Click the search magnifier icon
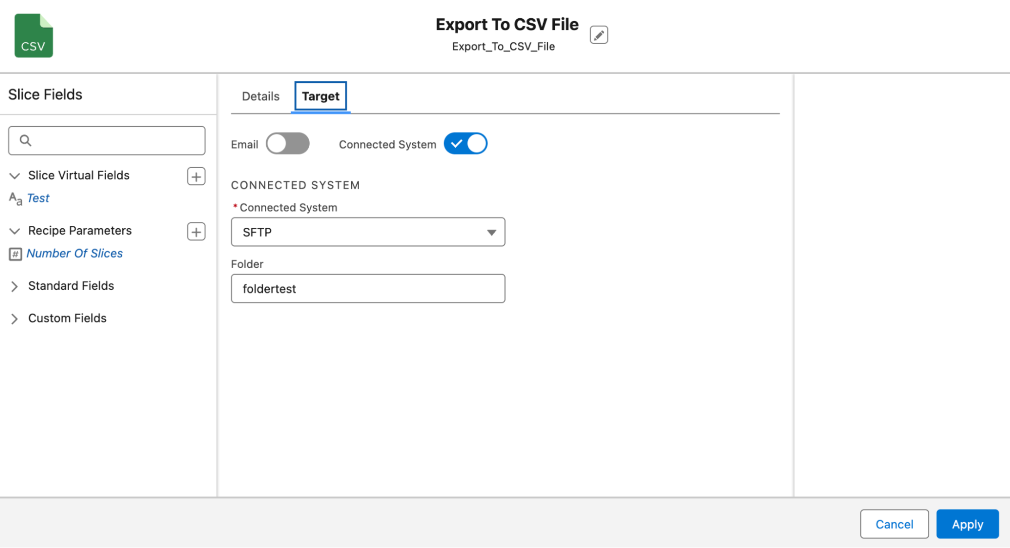1010x548 pixels. 25,140
